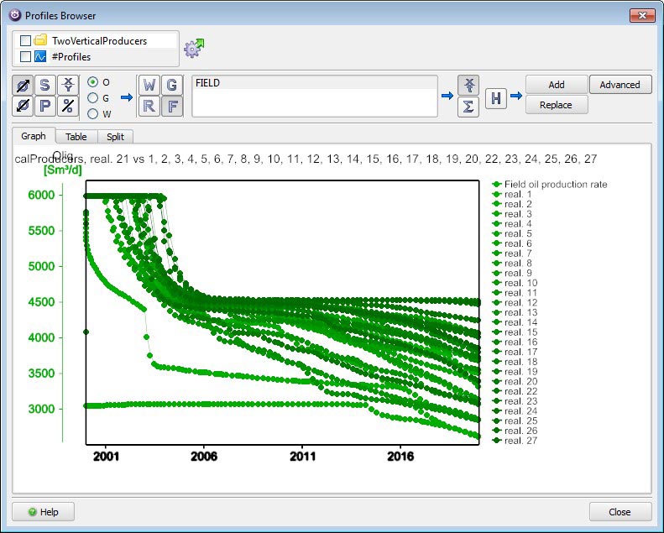
Task: Click the 3000 y-axis value
Action: click(x=41, y=409)
